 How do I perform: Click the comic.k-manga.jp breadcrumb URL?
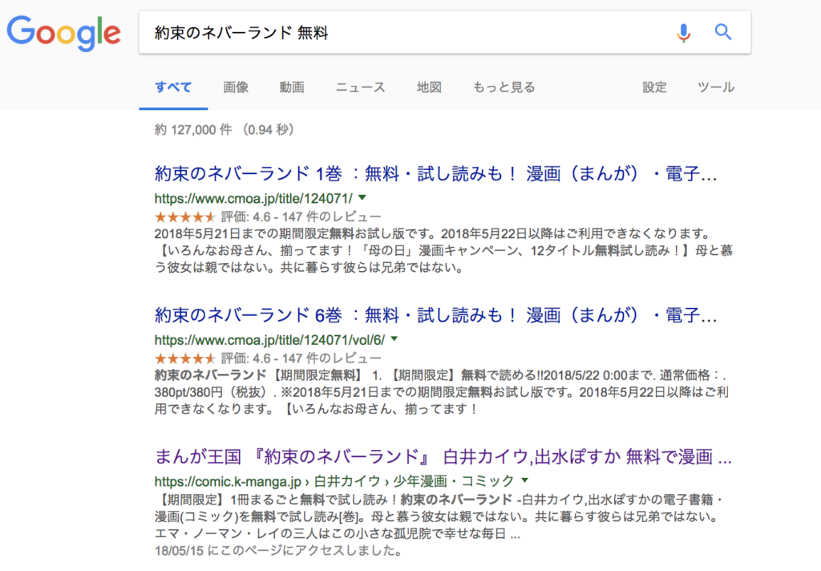[x=334, y=481]
